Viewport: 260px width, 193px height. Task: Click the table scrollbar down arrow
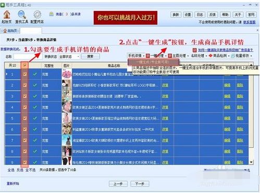click(251, 162)
